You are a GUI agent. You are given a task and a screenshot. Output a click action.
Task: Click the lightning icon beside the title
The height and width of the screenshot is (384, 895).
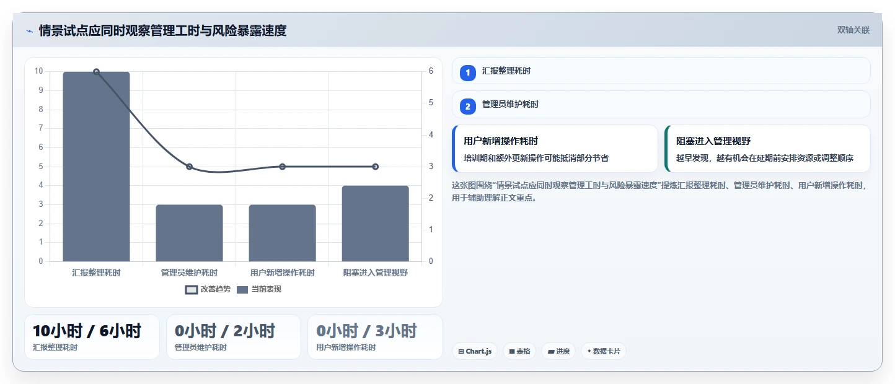[x=29, y=31]
